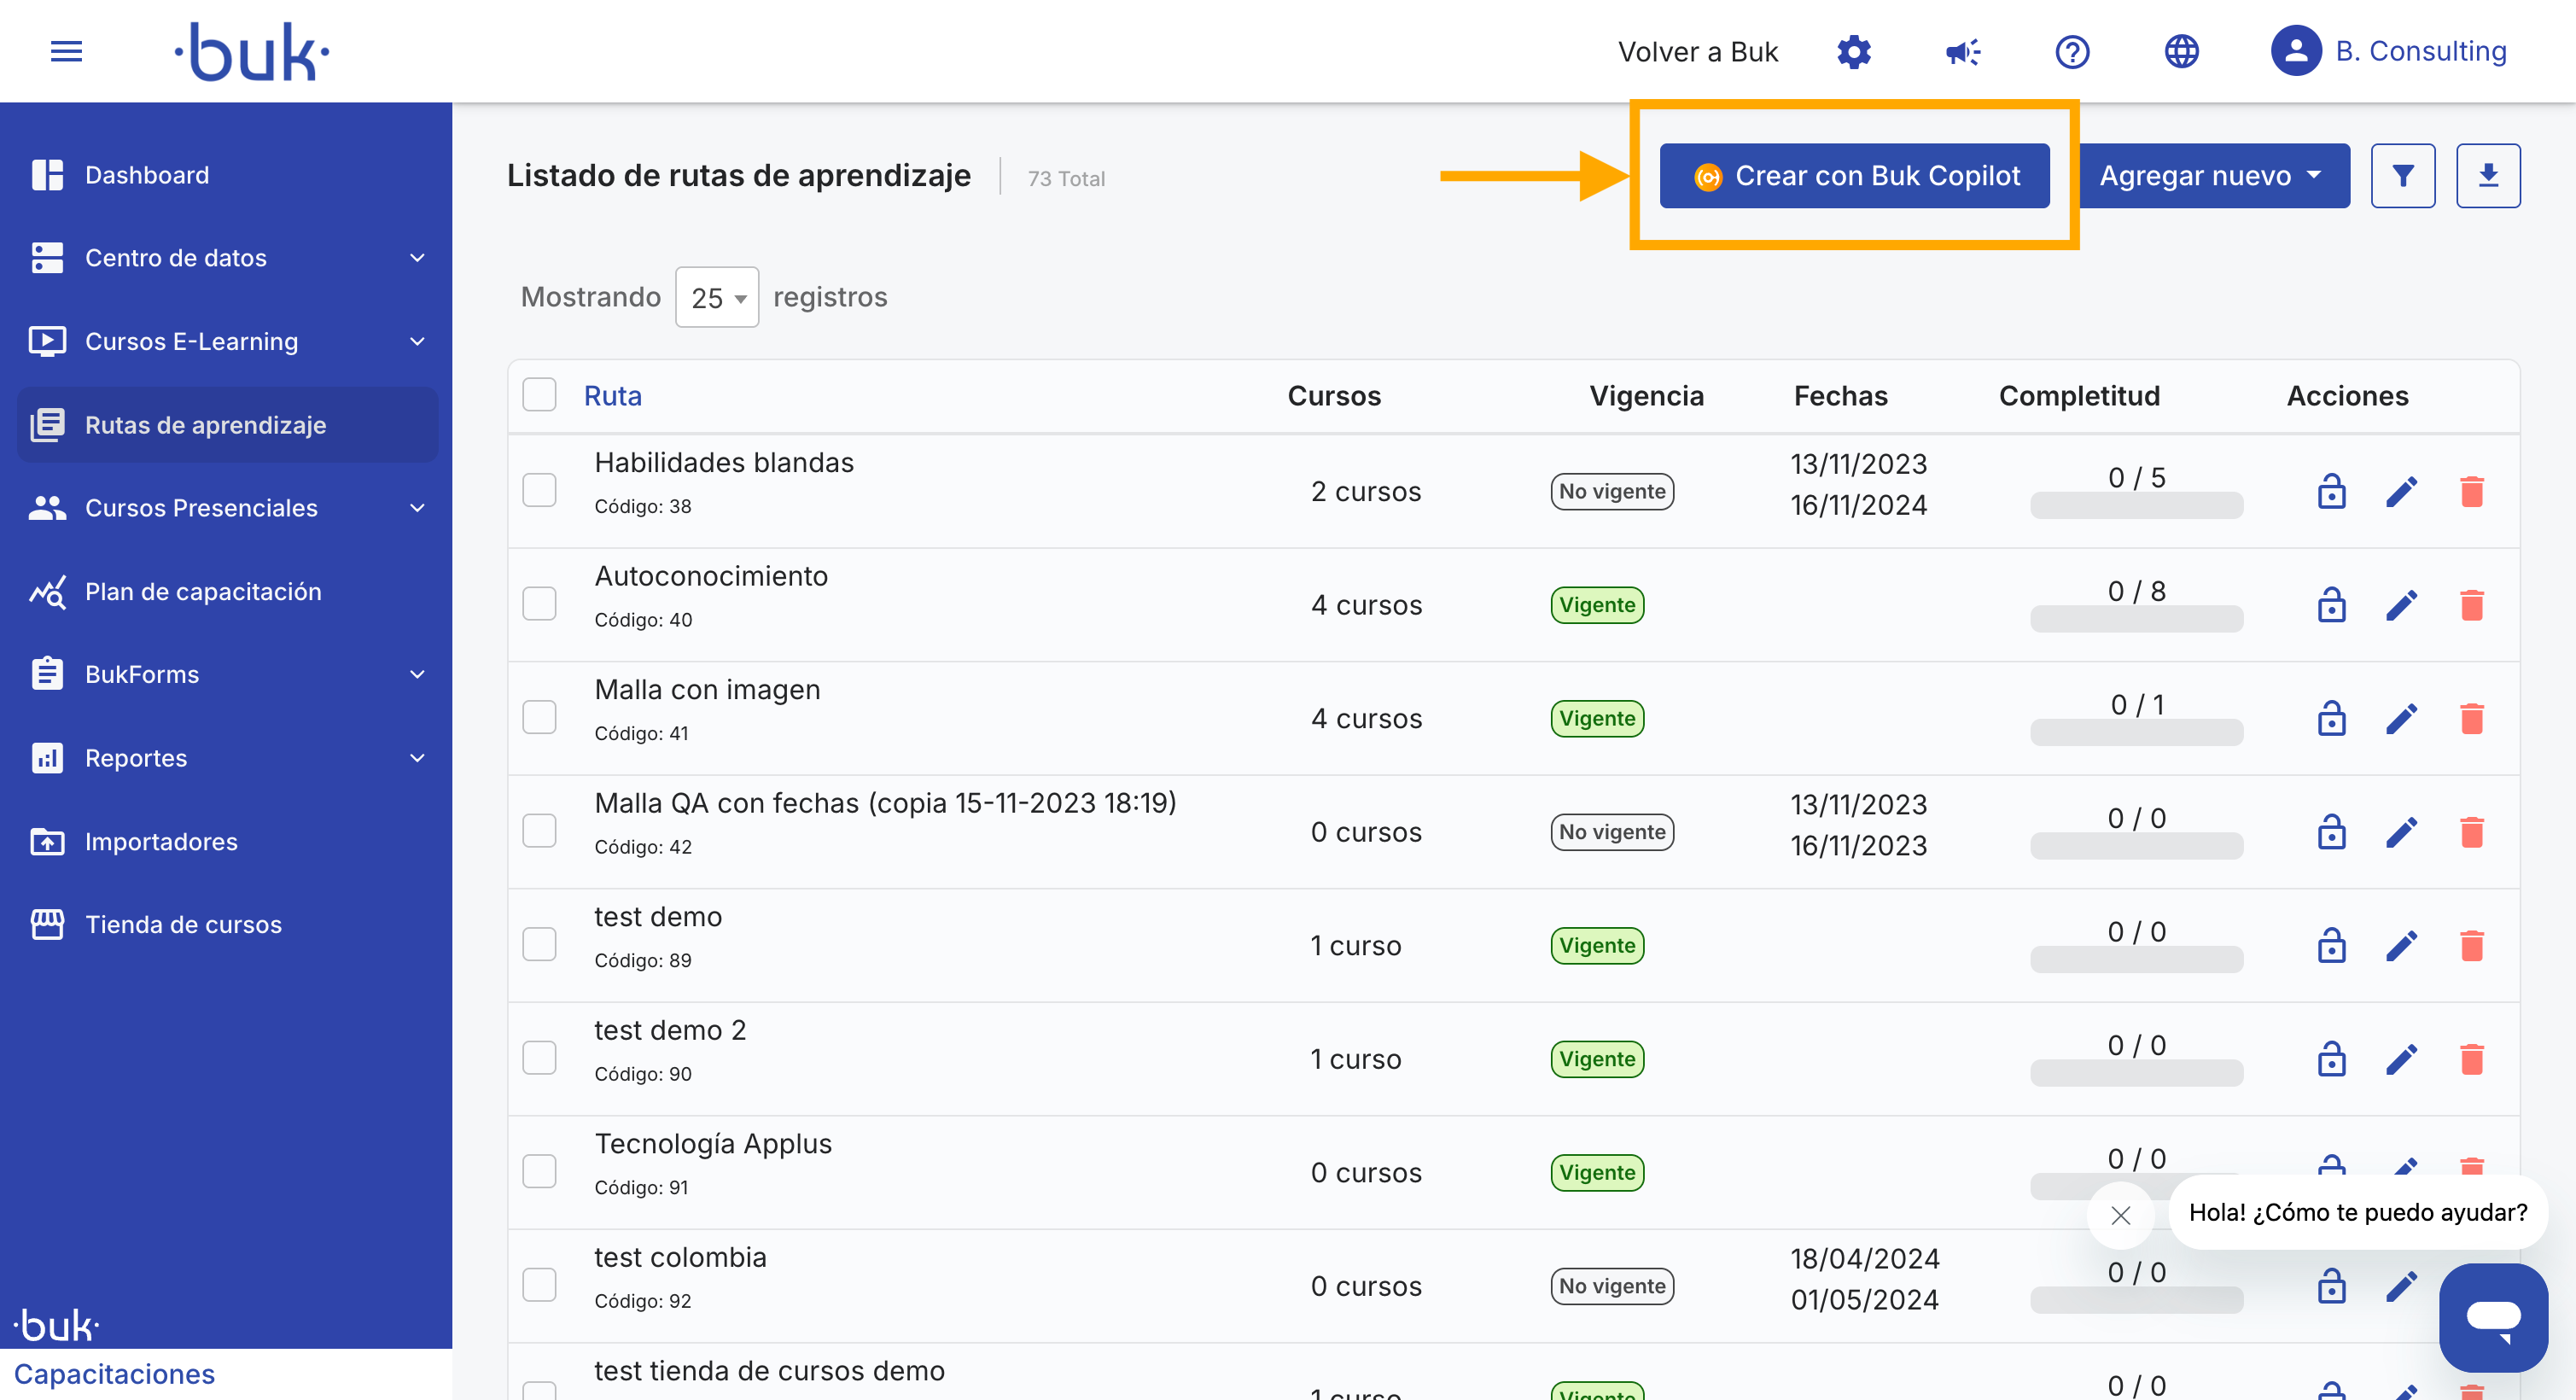Delete the Habilidades blandas route
This screenshot has height=1400, width=2576.
[x=2471, y=491]
